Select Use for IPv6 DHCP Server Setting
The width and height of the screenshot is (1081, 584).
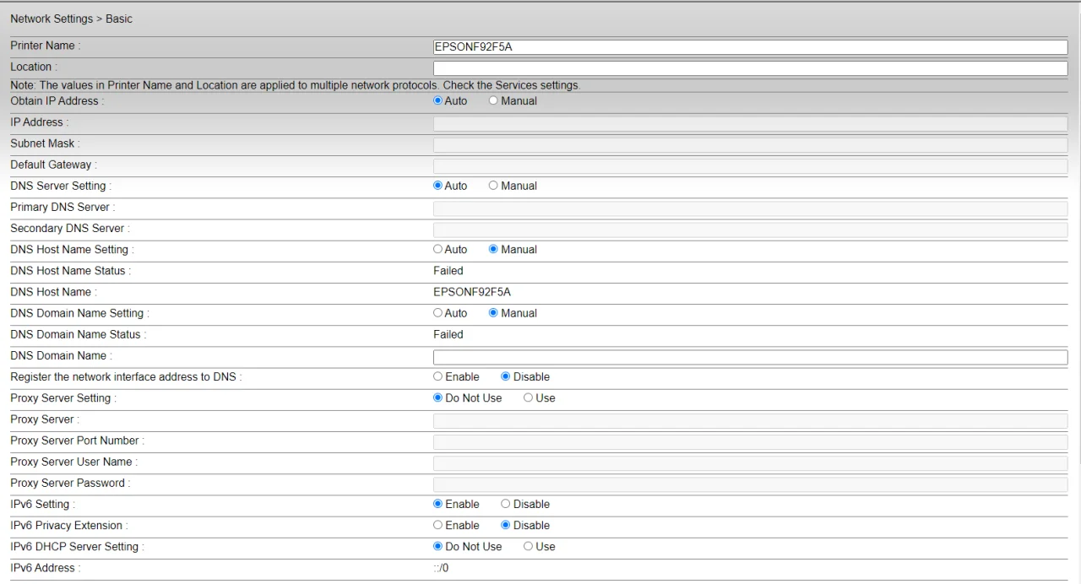pyautogui.click(x=528, y=547)
